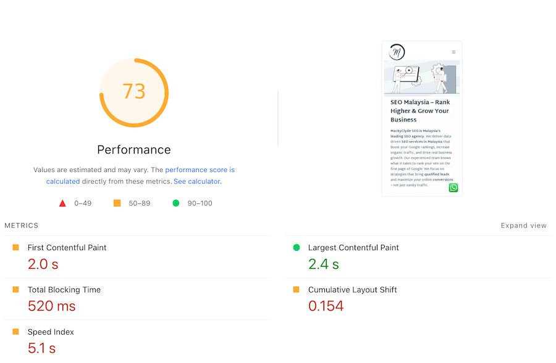The height and width of the screenshot is (363, 556).
Task: Click the Performance category heading
Action: point(134,150)
